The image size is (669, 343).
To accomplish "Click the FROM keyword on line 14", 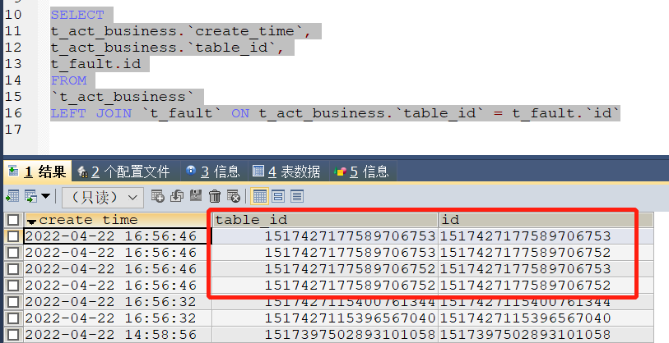I will [68, 80].
